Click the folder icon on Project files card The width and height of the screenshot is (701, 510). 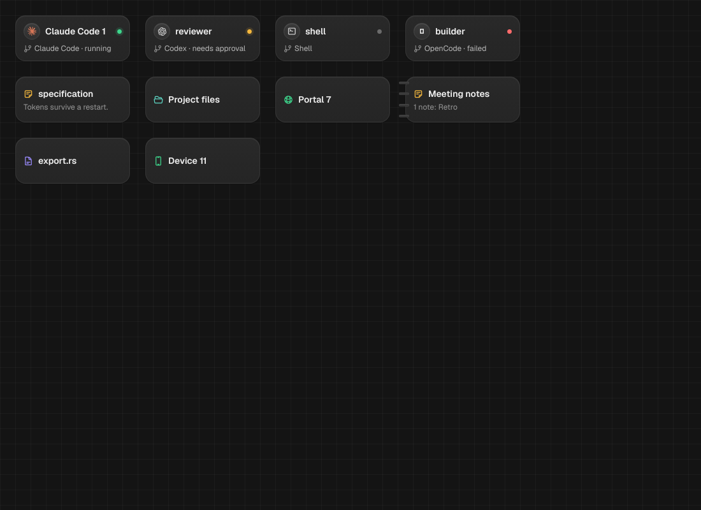coord(158,99)
